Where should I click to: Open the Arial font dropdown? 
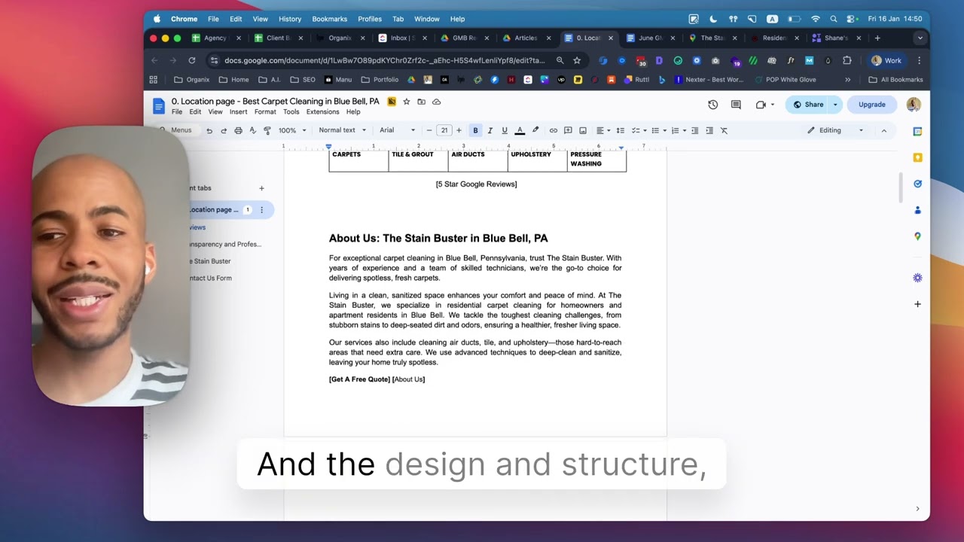pos(397,130)
